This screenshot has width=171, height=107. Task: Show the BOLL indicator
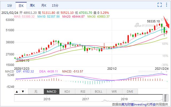[99, 92]
